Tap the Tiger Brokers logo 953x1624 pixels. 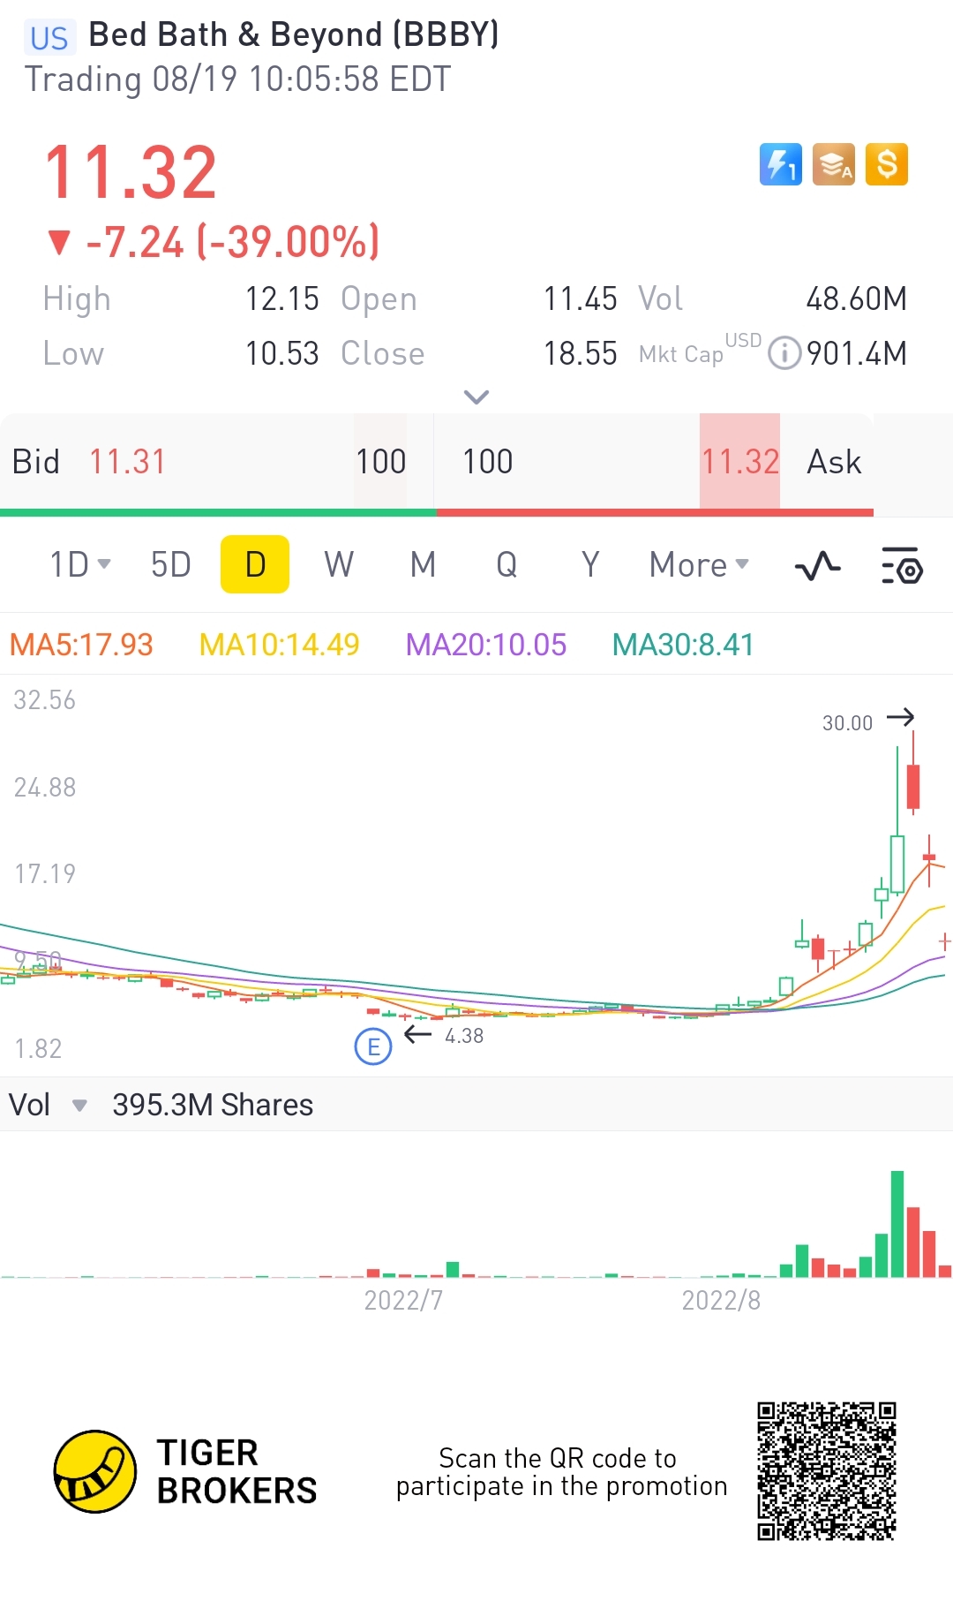185,1472
